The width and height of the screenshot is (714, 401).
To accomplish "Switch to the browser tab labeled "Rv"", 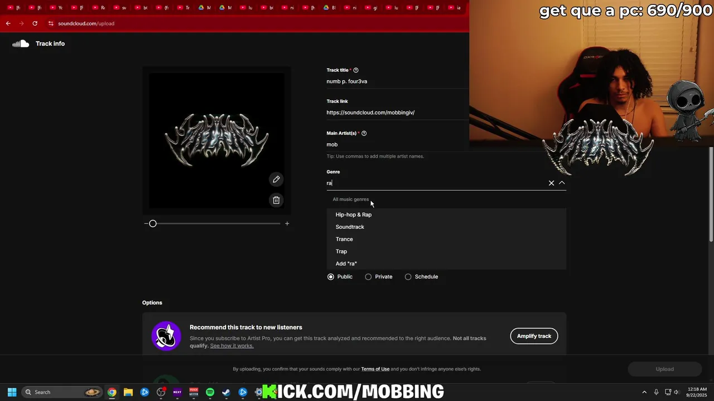I will [x=99, y=8].
